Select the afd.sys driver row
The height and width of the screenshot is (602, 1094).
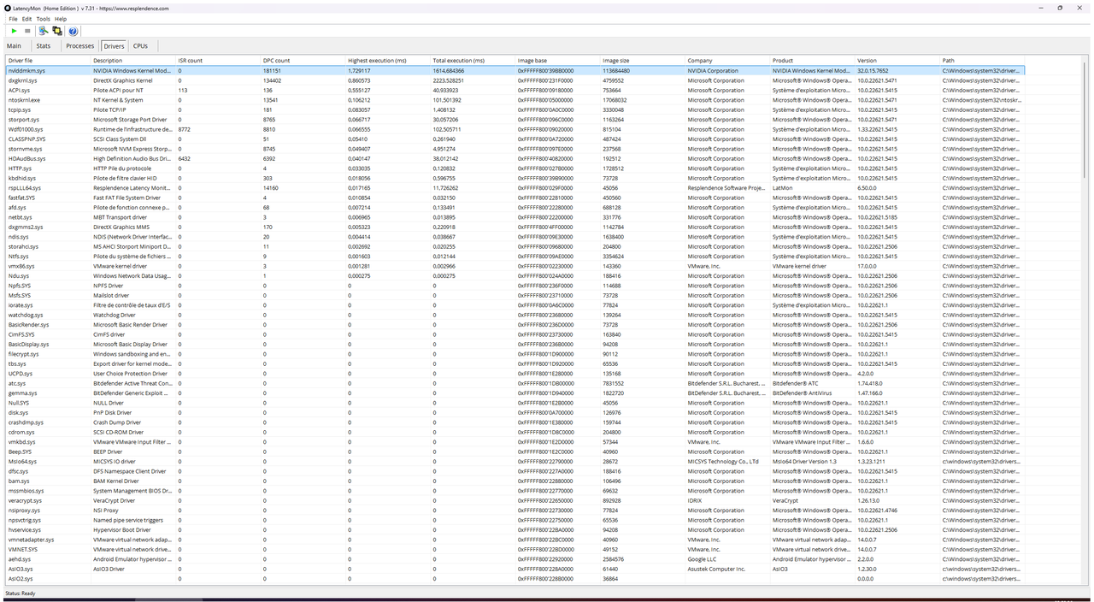click(515, 208)
